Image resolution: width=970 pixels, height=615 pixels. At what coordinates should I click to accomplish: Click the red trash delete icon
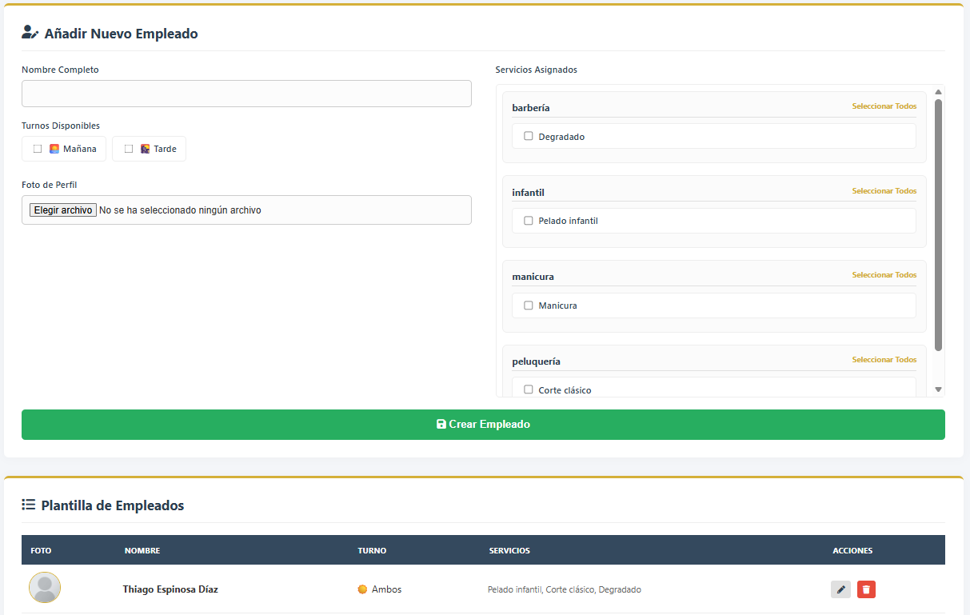click(x=866, y=589)
